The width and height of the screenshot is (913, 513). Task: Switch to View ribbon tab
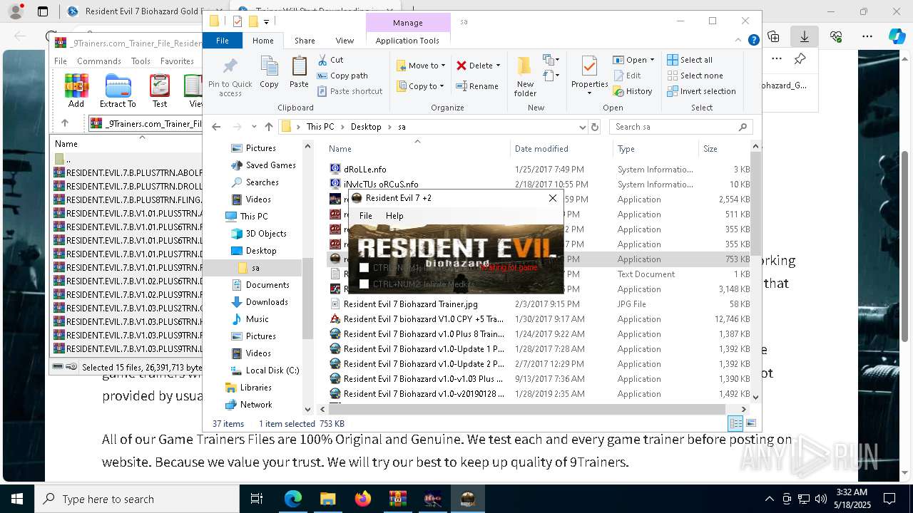tap(345, 41)
